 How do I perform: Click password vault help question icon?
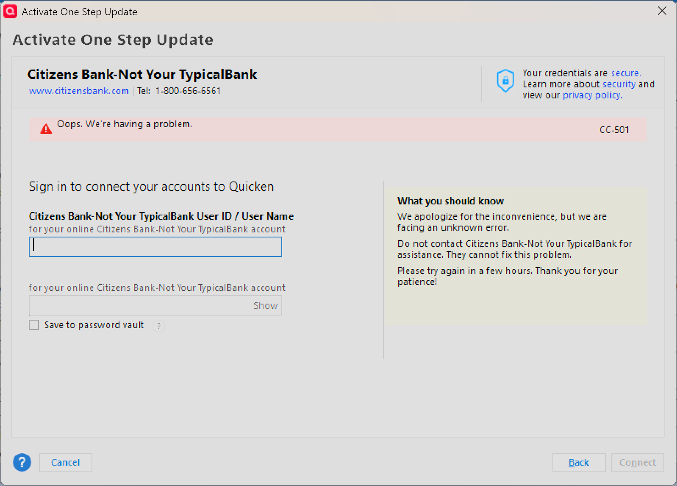coord(159,326)
